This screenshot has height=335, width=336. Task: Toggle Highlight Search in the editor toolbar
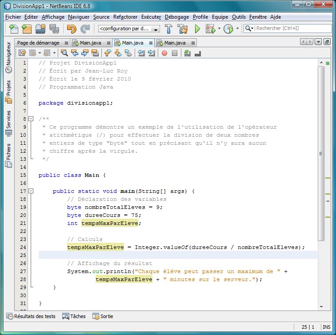point(95,53)
